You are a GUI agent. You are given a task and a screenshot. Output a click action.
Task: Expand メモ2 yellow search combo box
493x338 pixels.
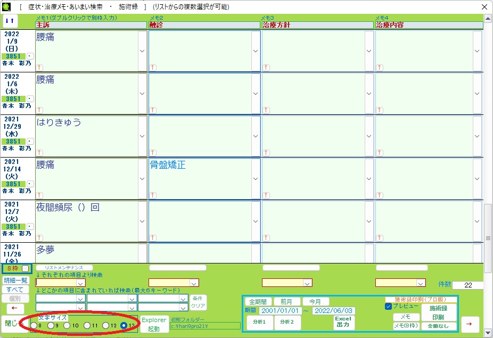(194, 283)
